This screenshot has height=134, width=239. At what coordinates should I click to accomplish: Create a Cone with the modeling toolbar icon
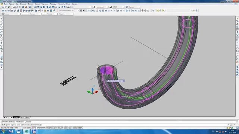click(97, 10)
